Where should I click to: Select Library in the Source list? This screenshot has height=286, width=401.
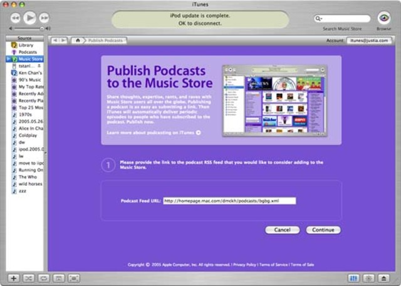[x=25, y=45]
